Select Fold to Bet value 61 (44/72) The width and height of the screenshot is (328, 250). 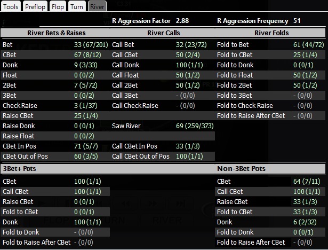[x=309, y=45]
